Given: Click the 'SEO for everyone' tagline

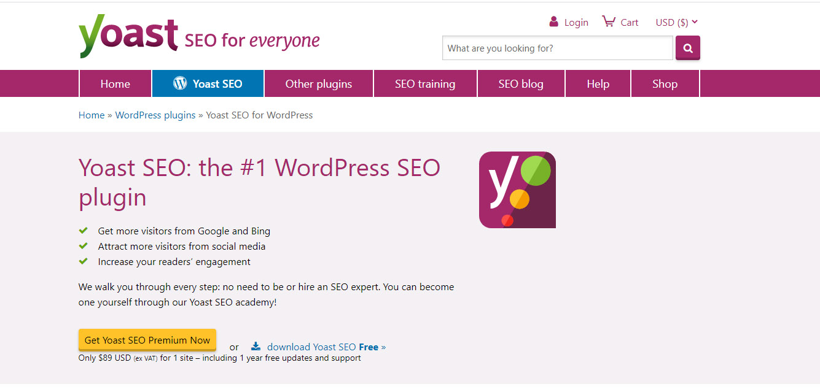Looking at the screenshot, I should tap(252, 41).
